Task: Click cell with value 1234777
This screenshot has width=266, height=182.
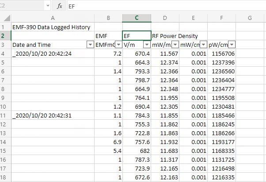Action: coord(221,89)
